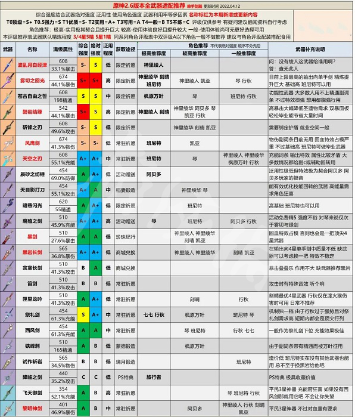Screen dimensions: 355x417
Task: Select the 辰砂之纺锤 weapon icon
Action: [x=8, y=174]
